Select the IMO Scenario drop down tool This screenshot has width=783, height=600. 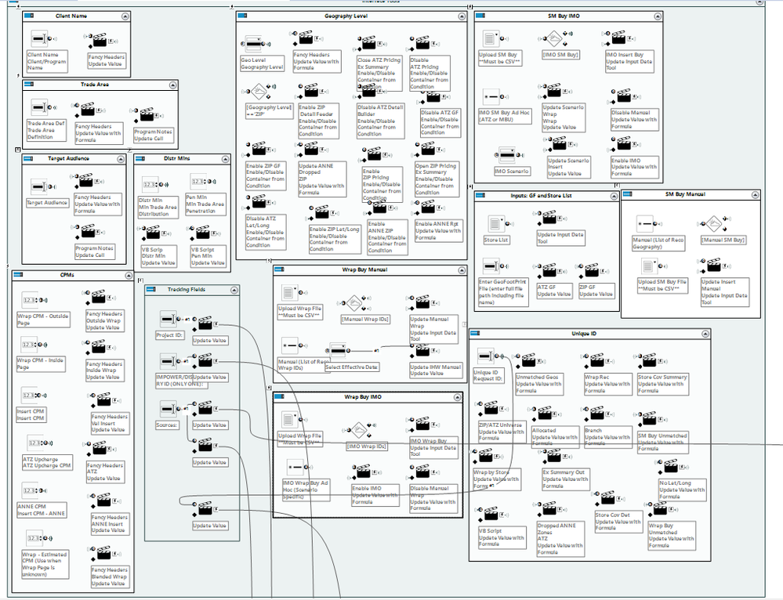[507, 155]
